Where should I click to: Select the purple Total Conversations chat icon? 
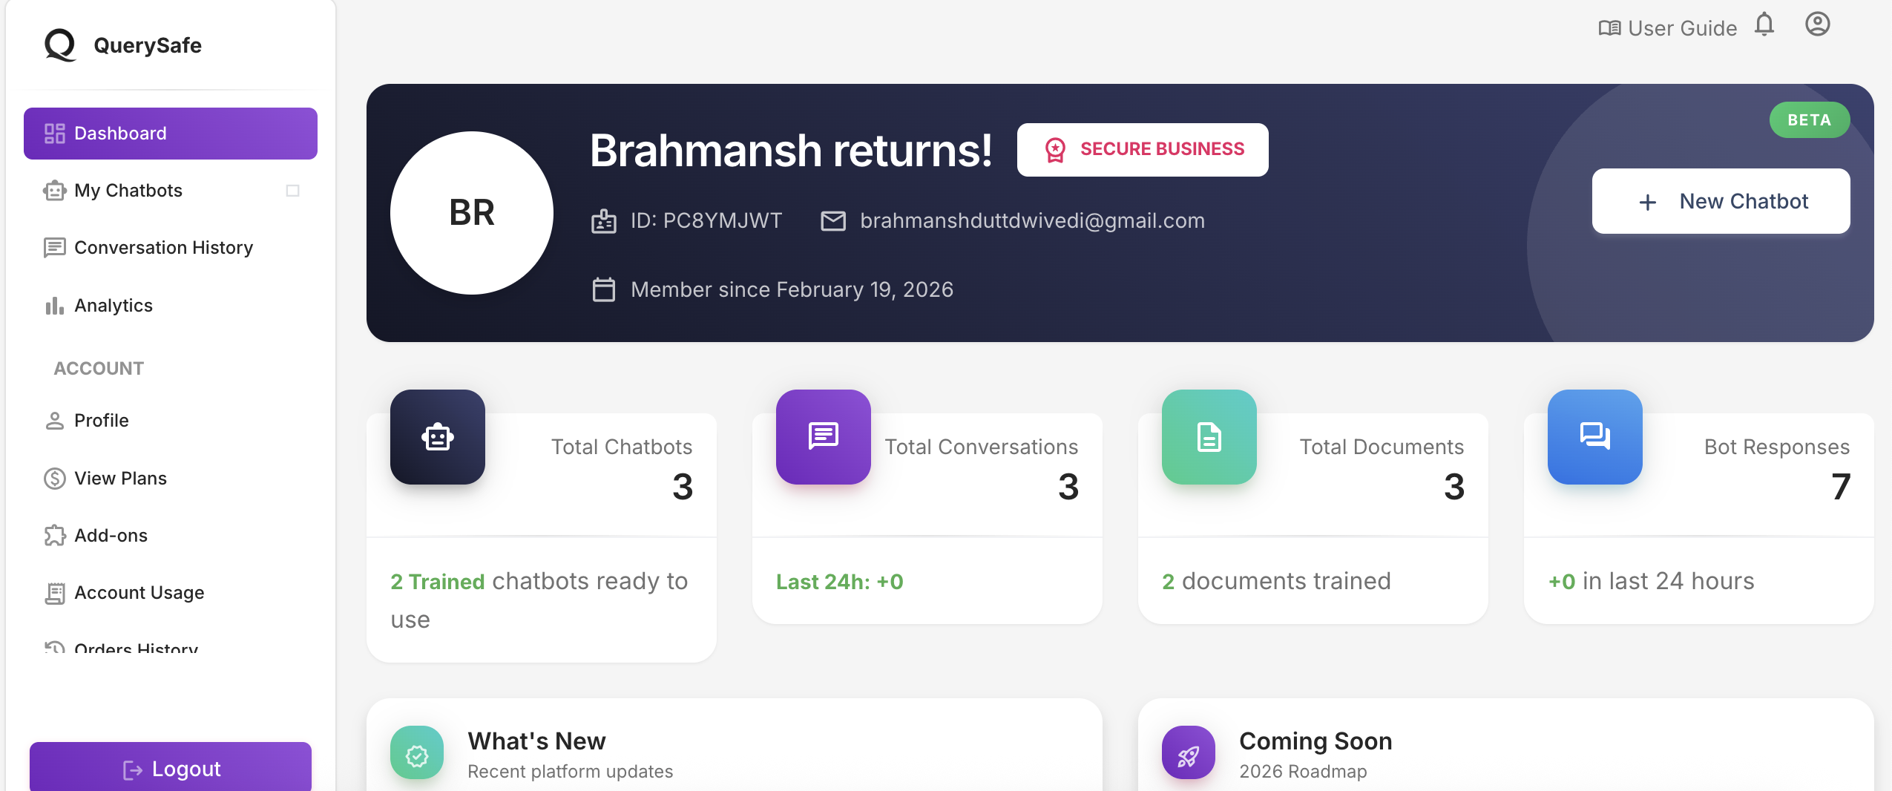tap(822, 437)
